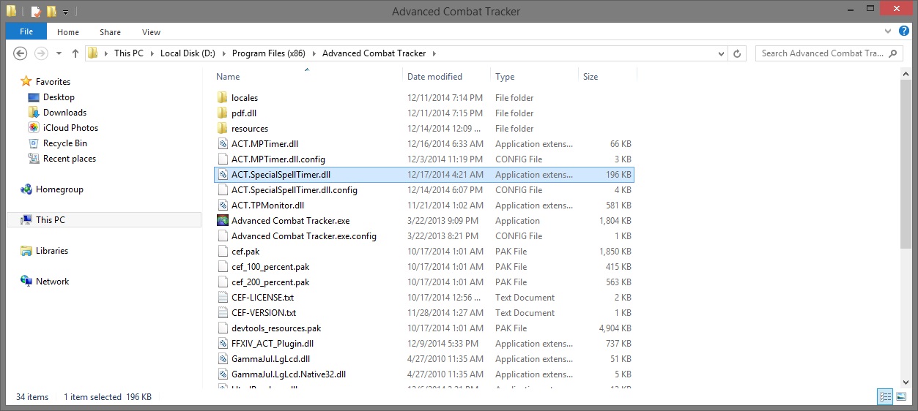This screenshot has height=411, width=918.
Task: Open the address bar history dropdown
Action: pos(722,53)
